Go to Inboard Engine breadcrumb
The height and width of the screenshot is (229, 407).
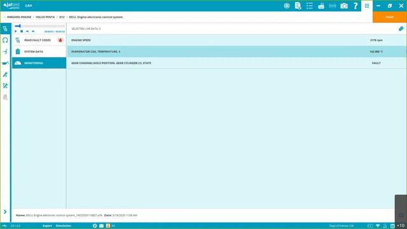[19, 17]
